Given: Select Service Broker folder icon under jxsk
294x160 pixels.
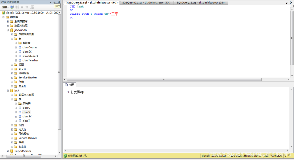Looking at the screenshot, I should 16,138.
